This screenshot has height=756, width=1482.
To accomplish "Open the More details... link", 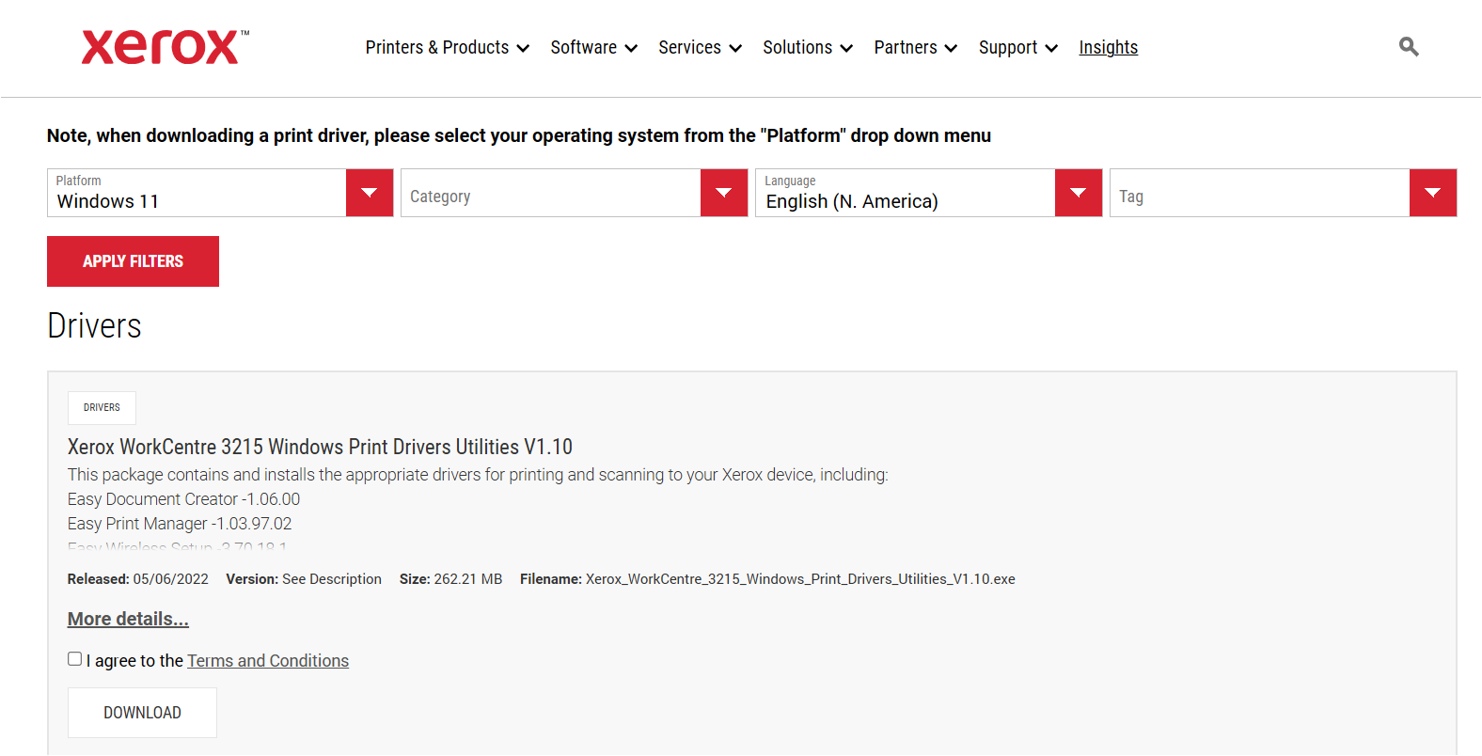I will [128, 619].
